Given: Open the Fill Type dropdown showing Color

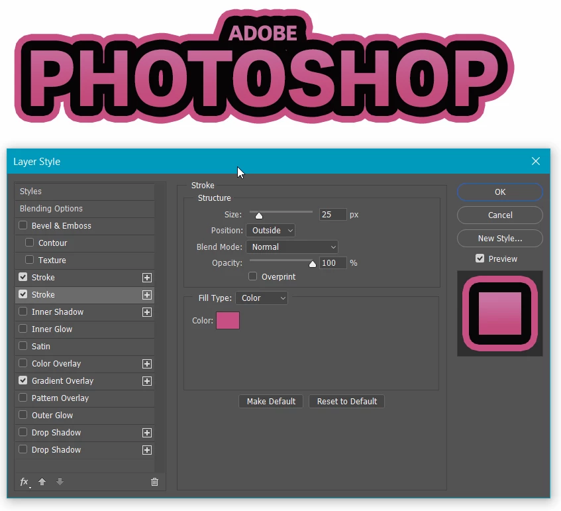Looking at the screenshot, I should point(262,298).
